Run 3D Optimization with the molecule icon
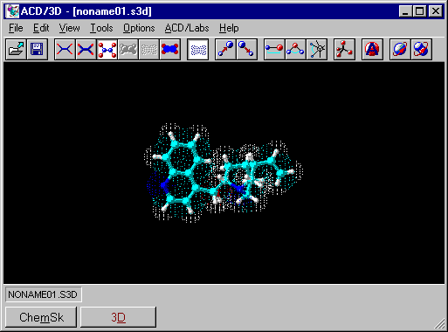This screenshot has height=332, width=448. (x=344, y=49)
